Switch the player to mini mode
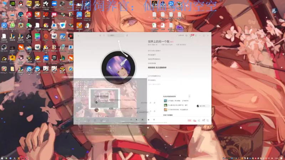285x160 pixels. click(196, 35)
